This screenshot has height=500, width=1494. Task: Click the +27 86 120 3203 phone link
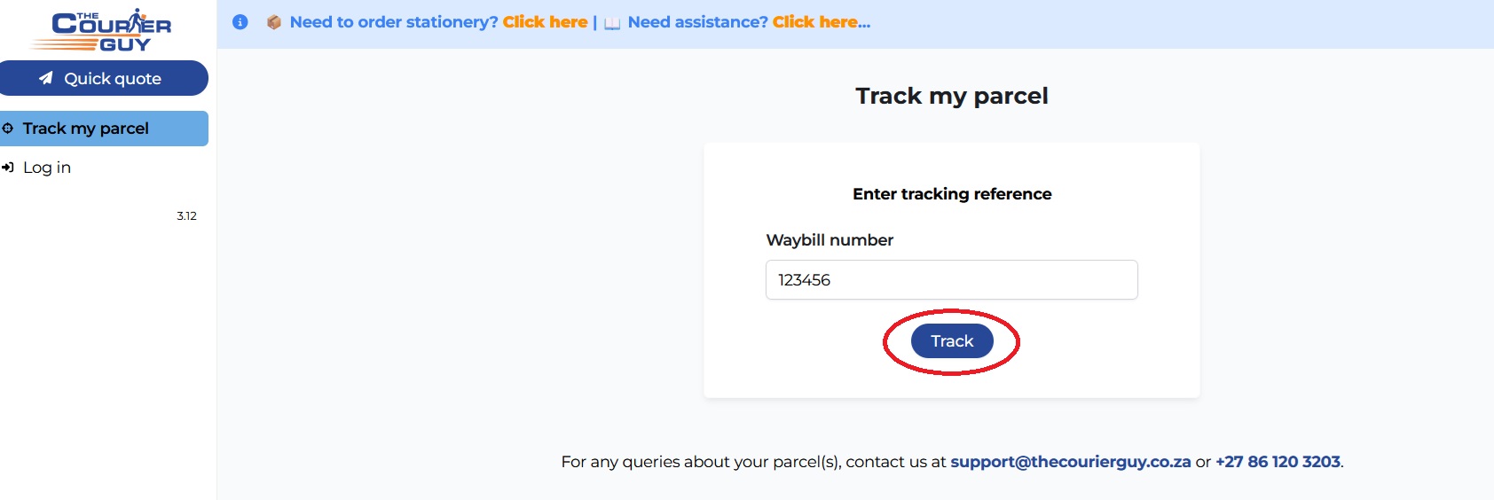tap(1278, 462)
